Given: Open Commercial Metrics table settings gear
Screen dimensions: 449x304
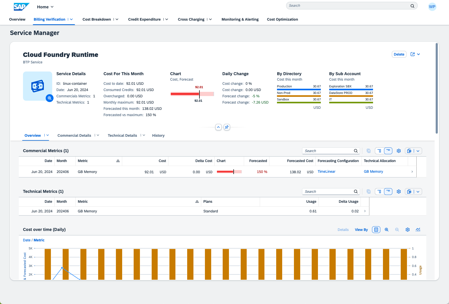Looking at the screenshot, I should [x=399, y=151].
